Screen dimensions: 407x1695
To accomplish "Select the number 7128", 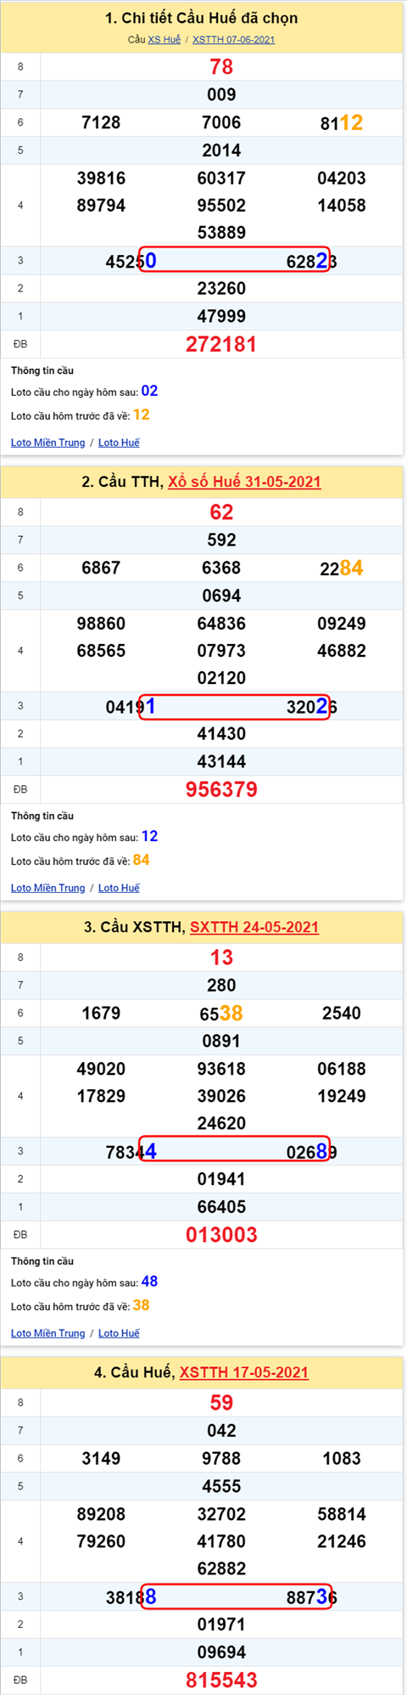I will point(101,122).
